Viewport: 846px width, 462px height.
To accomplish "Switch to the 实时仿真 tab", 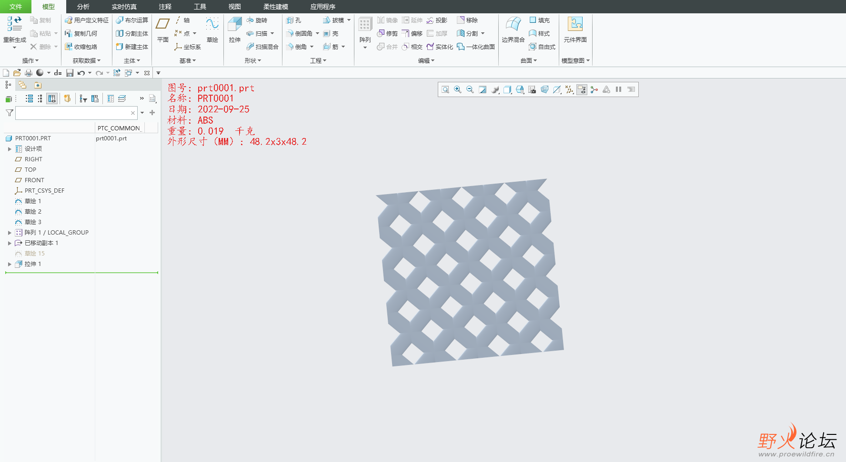I will tap(124, 7).
